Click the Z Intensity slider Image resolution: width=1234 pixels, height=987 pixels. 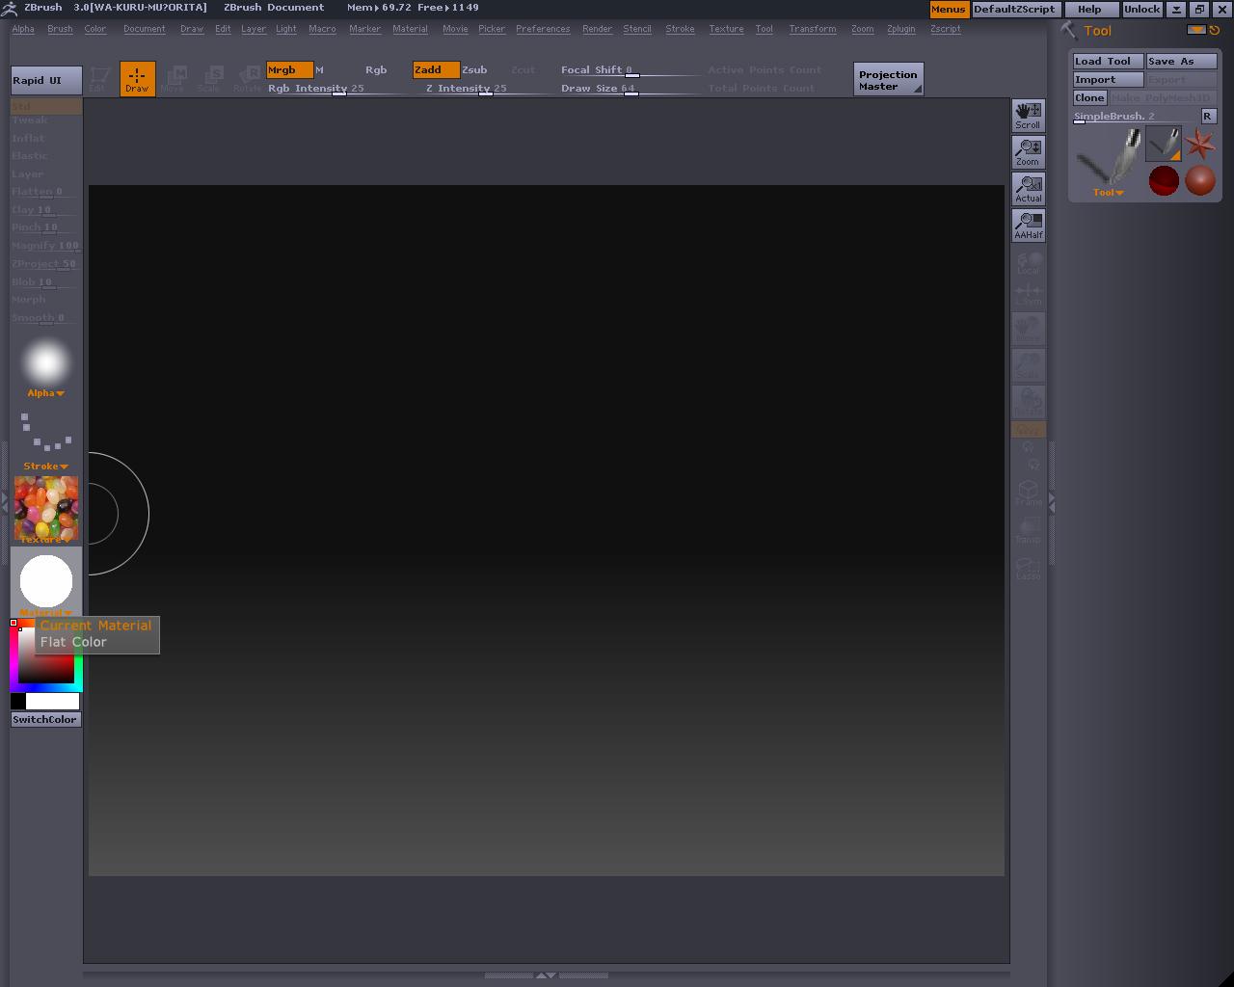[x=485, y=89]
